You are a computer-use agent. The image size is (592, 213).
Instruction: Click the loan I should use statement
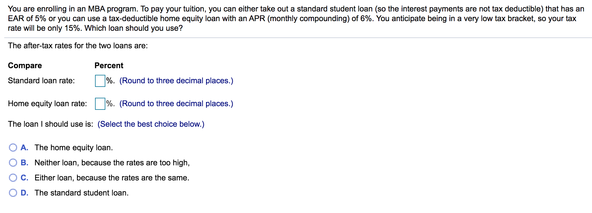[50, 124]
